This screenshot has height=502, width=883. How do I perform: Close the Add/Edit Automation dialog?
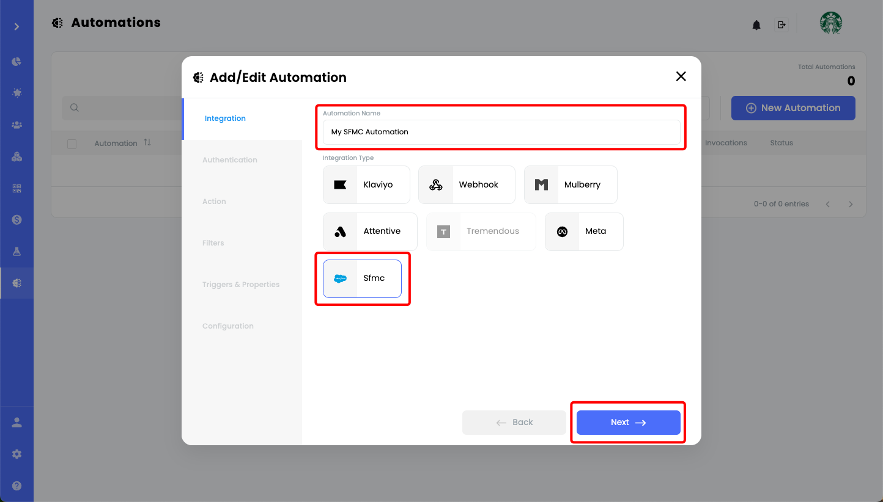coord(681,76)
